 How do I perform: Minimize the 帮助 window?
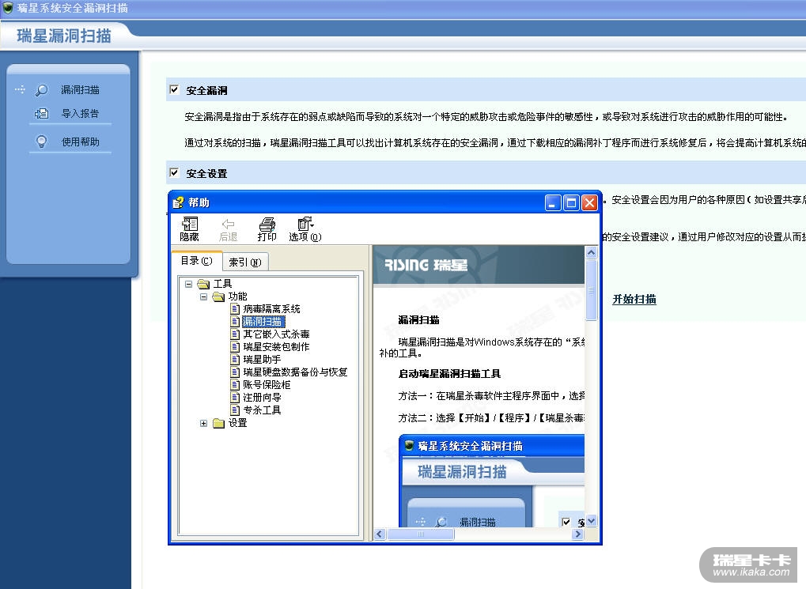point(553,202)
